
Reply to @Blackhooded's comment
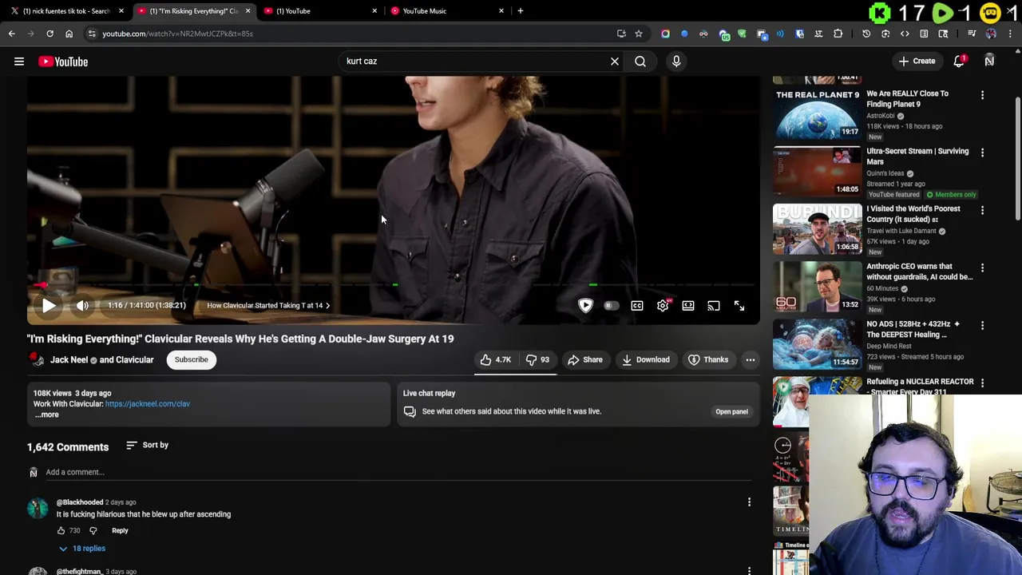coord(120,530)
